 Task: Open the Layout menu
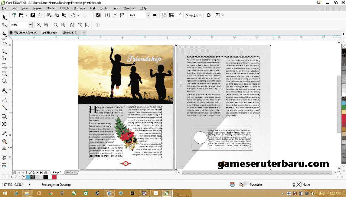[37, 8]
